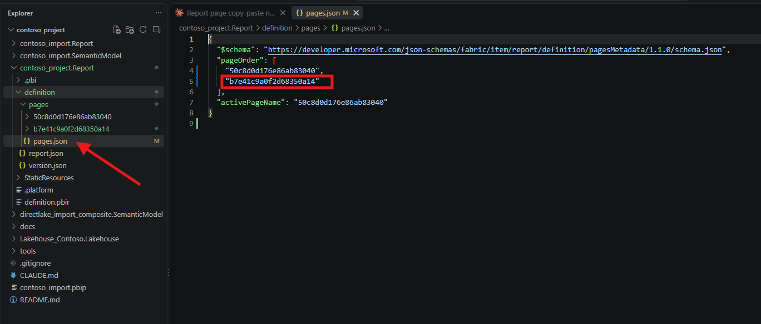Click line number 1 in the gutter
Screen dimensions: 761x324
tap(191, 39)
